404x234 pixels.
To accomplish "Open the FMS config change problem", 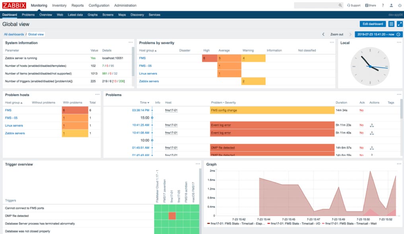I will [x=224, y=110].
